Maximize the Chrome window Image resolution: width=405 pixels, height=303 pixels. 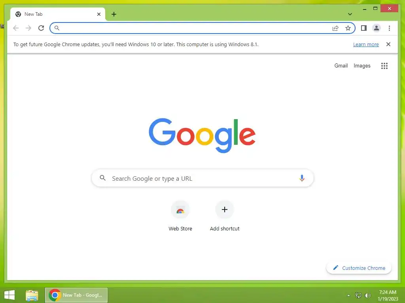coord(375,9)
